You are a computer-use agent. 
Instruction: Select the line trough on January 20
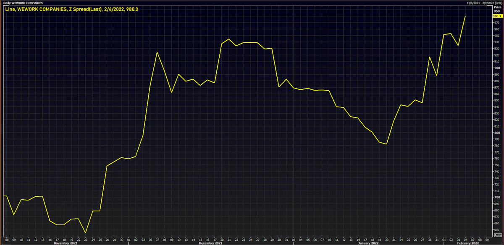tap(386, 144)
